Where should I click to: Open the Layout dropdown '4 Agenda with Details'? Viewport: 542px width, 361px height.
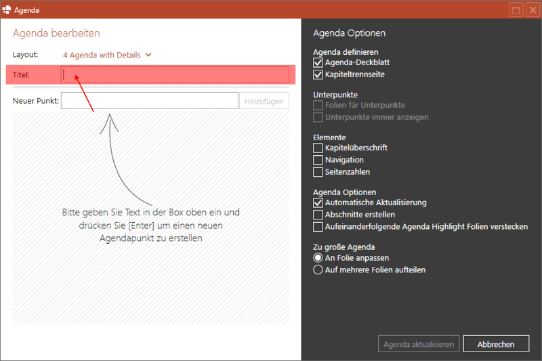(102, 55)
